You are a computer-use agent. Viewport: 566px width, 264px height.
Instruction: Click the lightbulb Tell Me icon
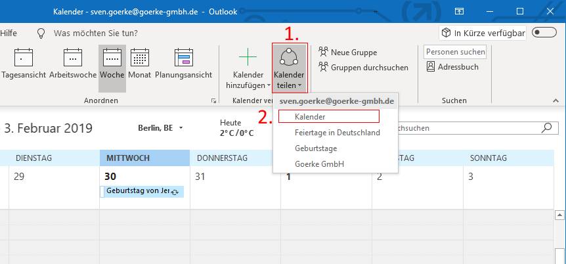click(41, 33)
